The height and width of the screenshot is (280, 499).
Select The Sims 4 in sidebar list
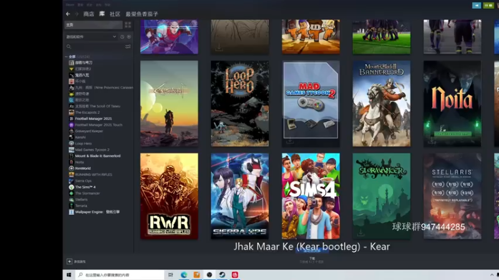(x=85, y=187)
